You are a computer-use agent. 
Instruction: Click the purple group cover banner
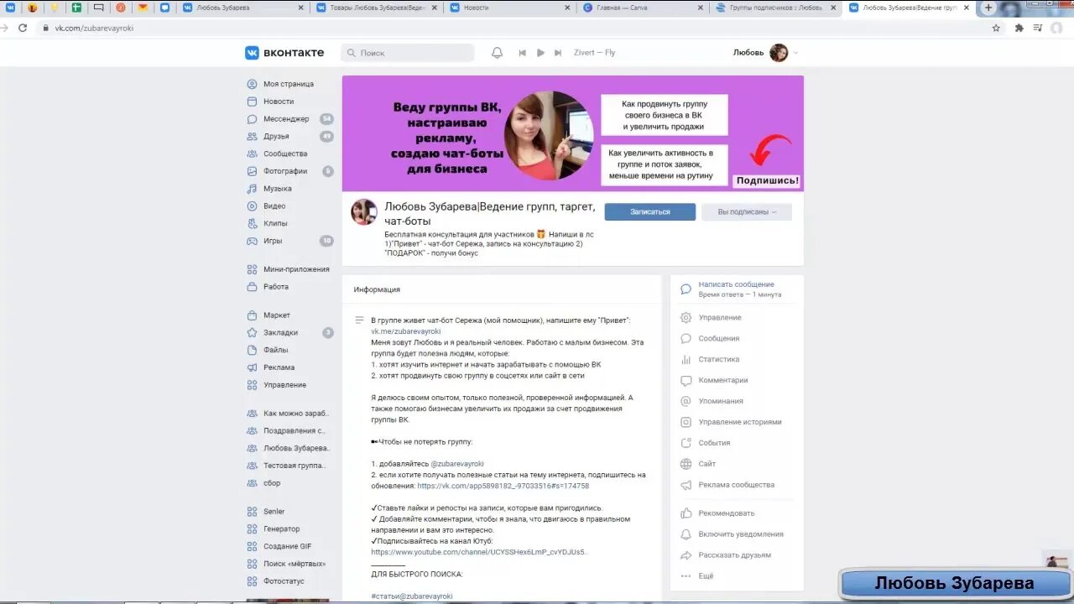(573, 133)
